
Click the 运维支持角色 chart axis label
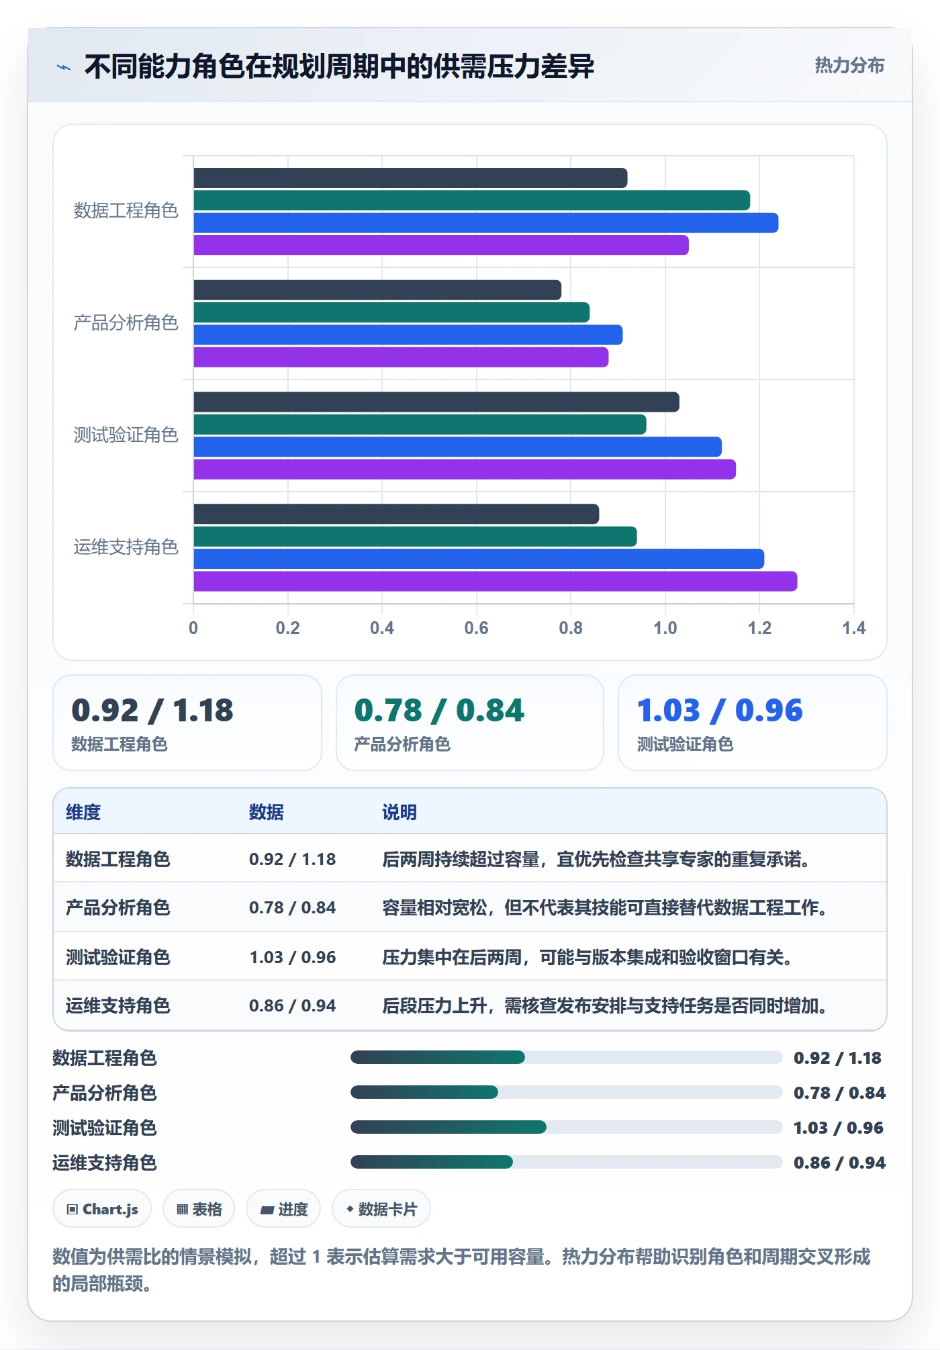126,547
